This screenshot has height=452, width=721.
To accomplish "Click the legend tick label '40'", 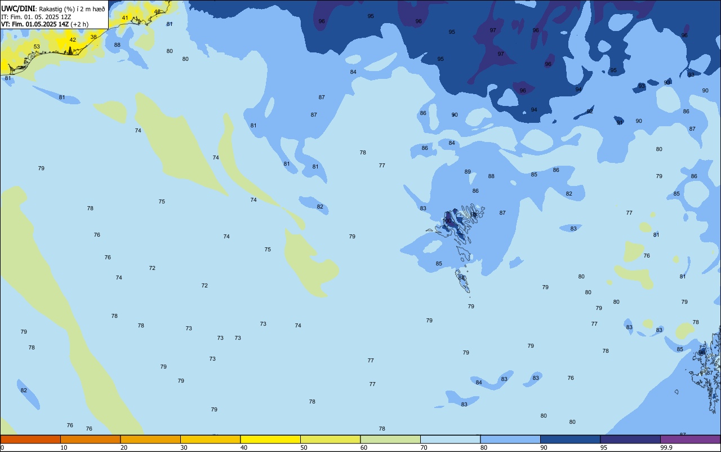I will pos(244,447).
